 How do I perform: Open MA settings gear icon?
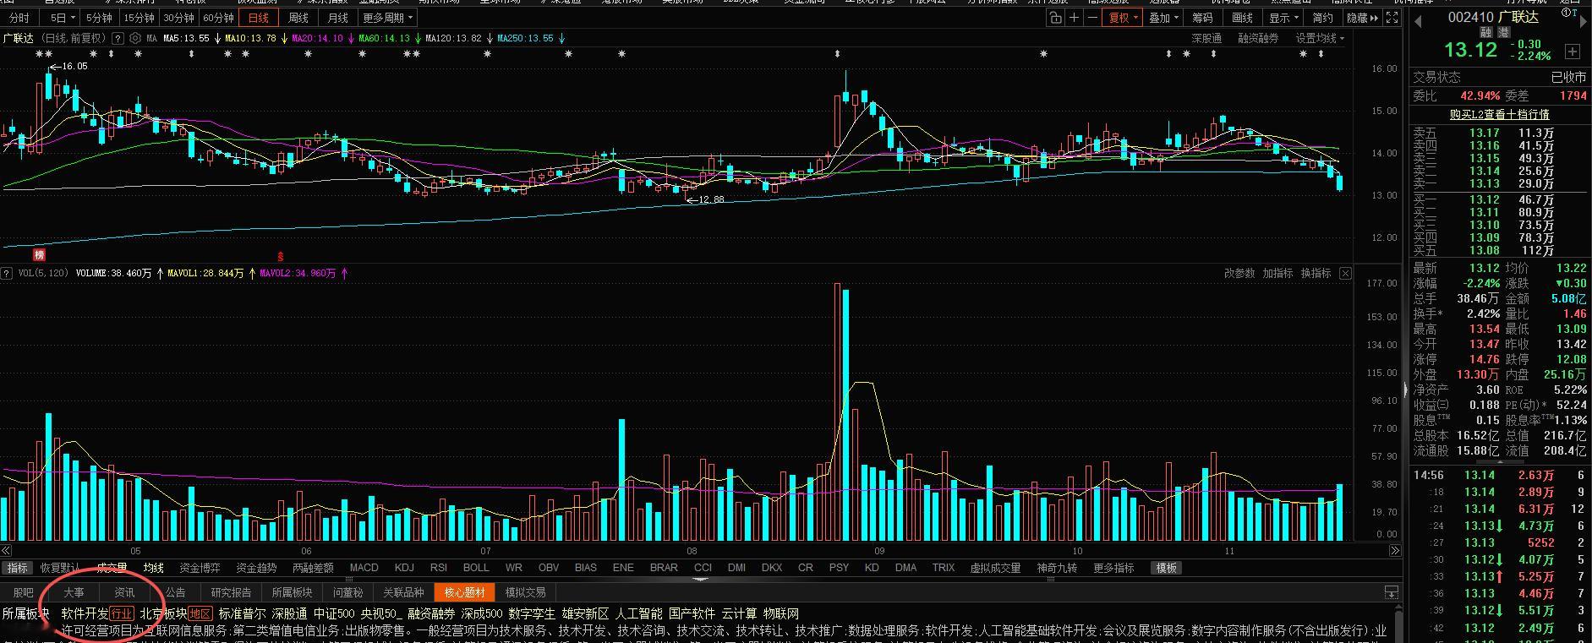tap(135, 38)
